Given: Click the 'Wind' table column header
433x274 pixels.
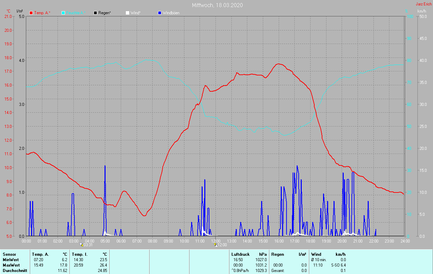Looking at the screenshot, I should [x=316, y=254].
